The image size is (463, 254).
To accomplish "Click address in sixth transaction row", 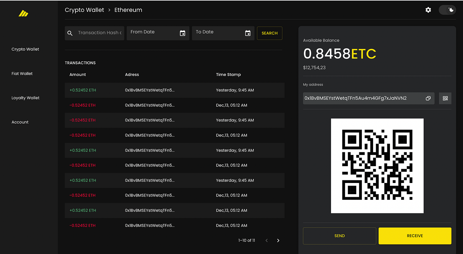I will 150,165.
